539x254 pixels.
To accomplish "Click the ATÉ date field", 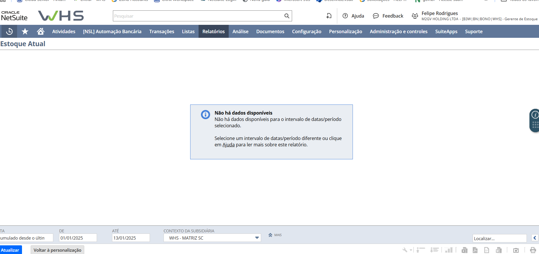I will click(131, 238).
